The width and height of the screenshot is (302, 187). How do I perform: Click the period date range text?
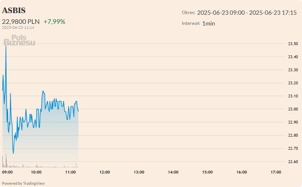247,13
